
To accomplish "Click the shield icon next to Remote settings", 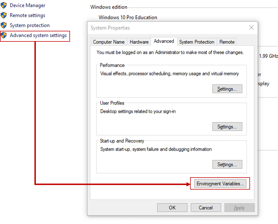I will tap(4, 15).
